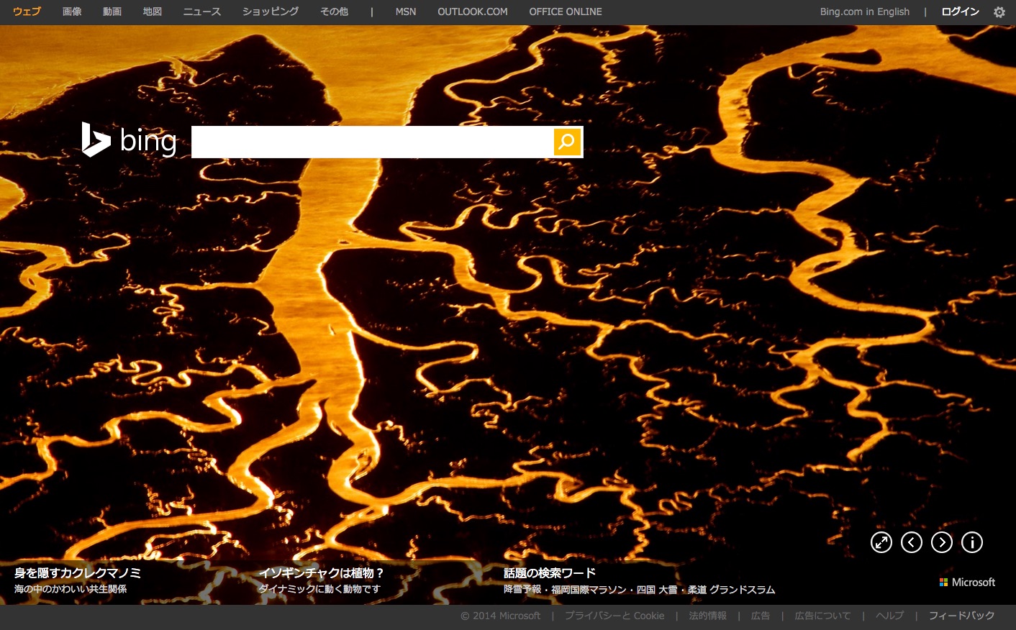This screenshot has height=630, width=1016.
Task: Click the ログイン link
Action: coord(960,12)
